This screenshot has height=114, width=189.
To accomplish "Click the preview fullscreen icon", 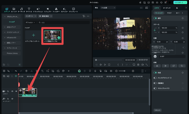I will click(x=147, y=65).
